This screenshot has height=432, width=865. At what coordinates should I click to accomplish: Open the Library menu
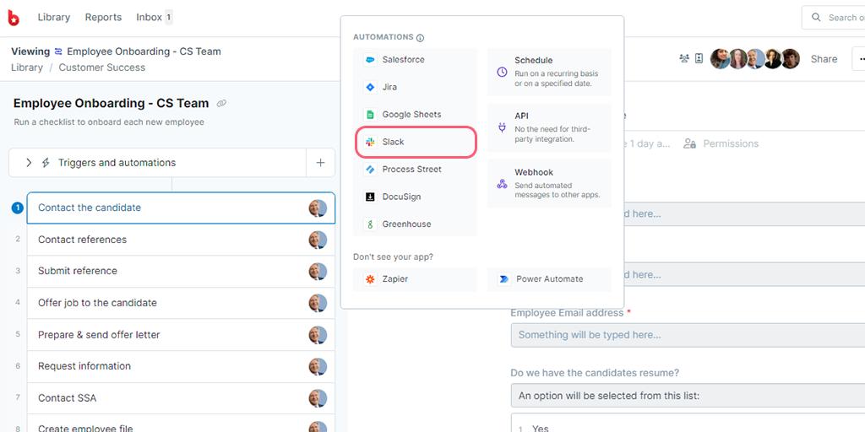pyautogui.click(x=53, y=18)
